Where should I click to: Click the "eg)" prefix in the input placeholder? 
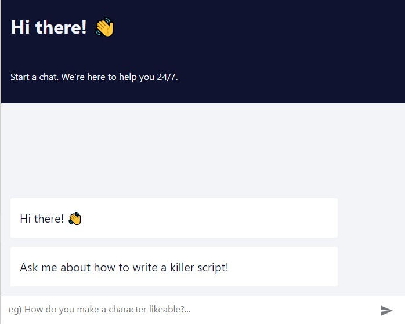(x=15, y=310)
